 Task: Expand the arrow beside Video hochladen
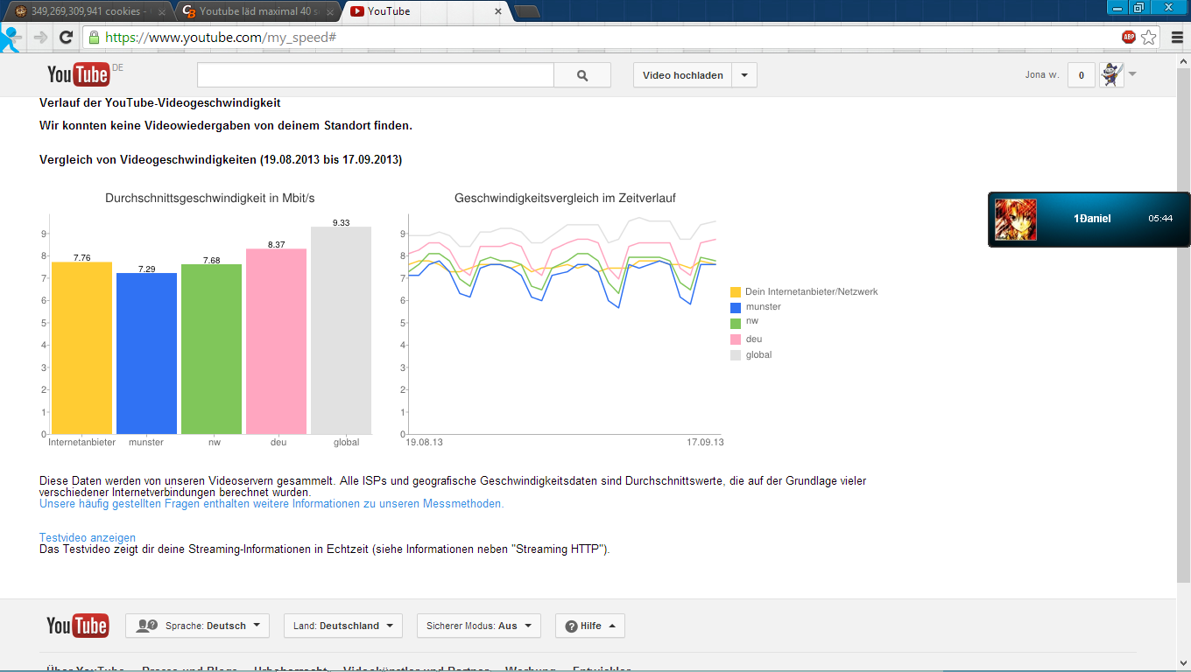click(x=744, y=75)
